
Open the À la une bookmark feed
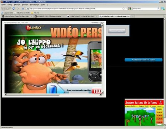(x=35, y=13)
